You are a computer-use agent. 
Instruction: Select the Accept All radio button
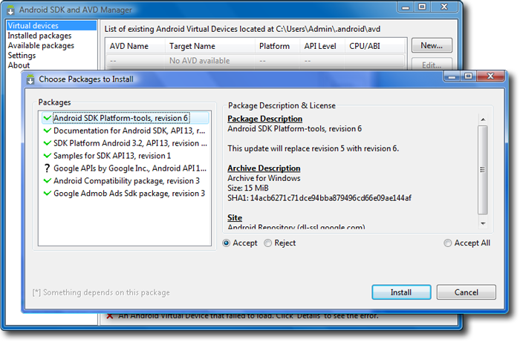pos(448,243)
